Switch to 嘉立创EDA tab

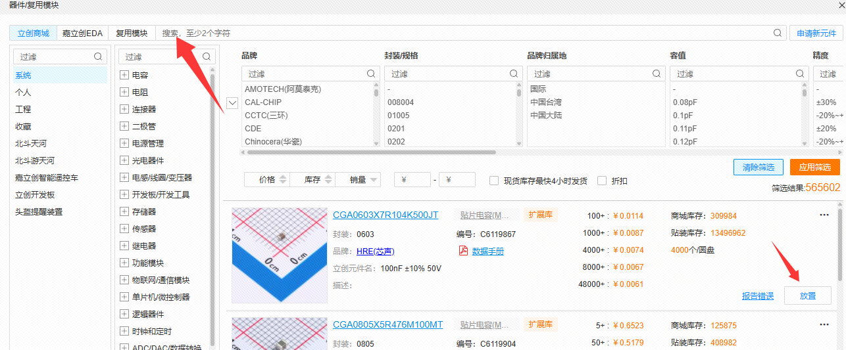coord(82,33)
